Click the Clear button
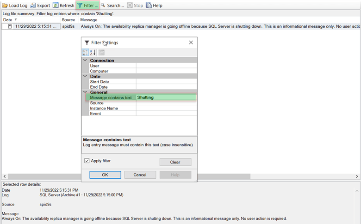The width and height of the screenshot is (361, 224). [175, 162]
